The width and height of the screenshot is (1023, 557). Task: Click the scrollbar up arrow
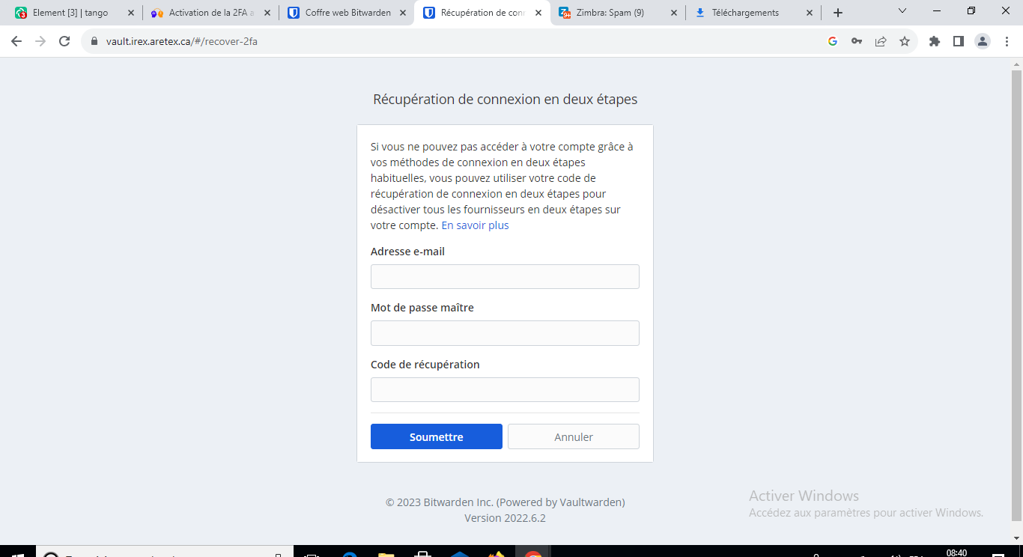1016,64
